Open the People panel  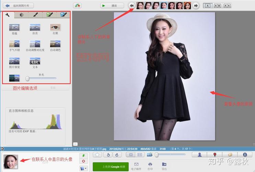pyautogui.click(x=199, y=154)
